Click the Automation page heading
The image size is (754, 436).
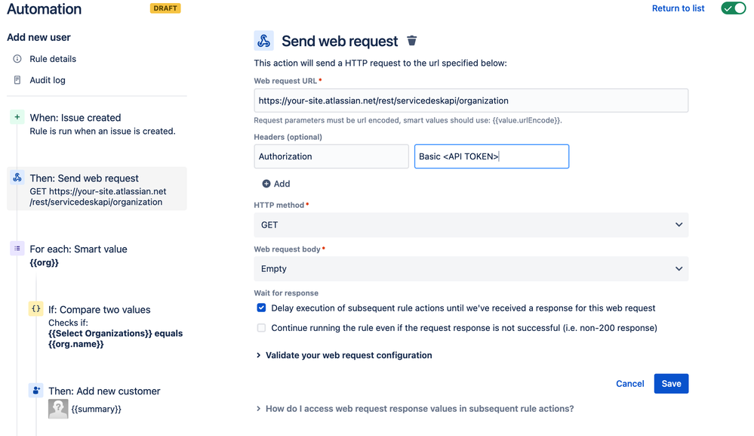tap(45, 8)
